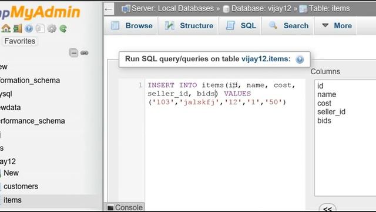Screen dimensions: 376x212
Task: Click the << insert column button
Action: [x=328, y=208]
